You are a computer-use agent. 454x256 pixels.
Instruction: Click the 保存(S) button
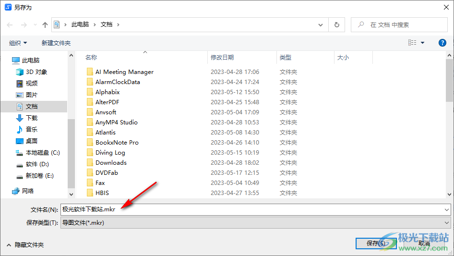tap(376, 243)
